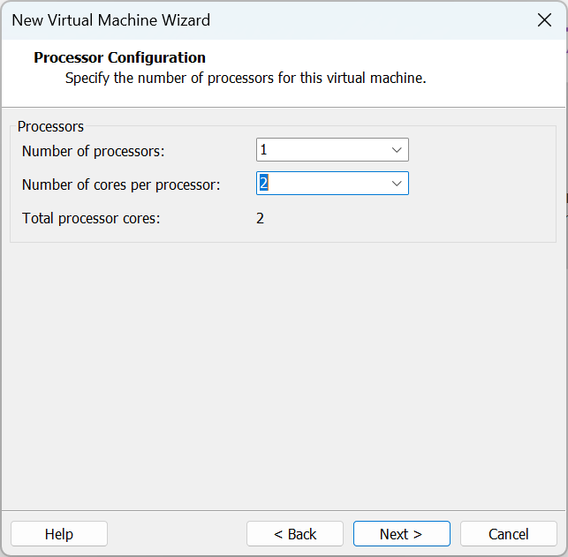Cancel the New Virtual Machine Wizard

coord(509,534)
